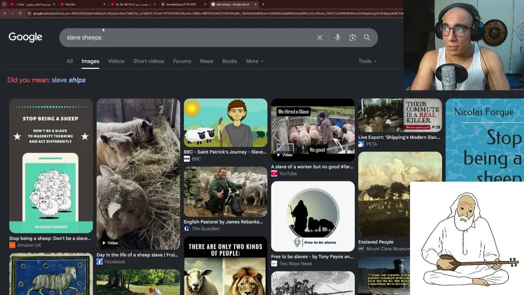Switch to the download.png browser tab
This screenshot has height=295, width=524.
[x=183, y=5]
